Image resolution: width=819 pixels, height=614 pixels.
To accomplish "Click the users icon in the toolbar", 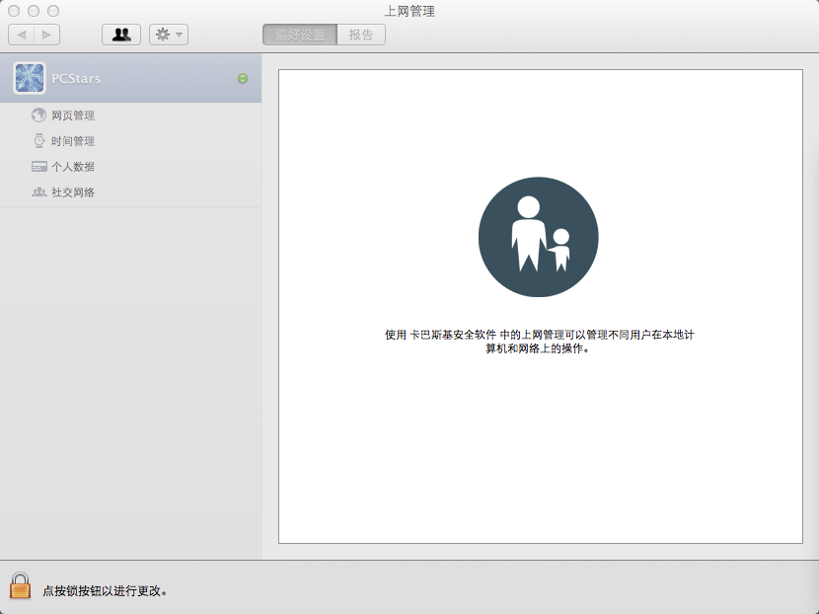I will [x=120, y=34].
